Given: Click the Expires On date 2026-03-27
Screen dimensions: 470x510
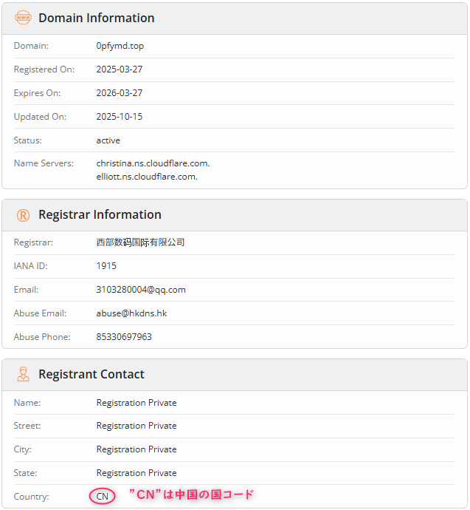Looking at the screenshot, I should (120, 93).
